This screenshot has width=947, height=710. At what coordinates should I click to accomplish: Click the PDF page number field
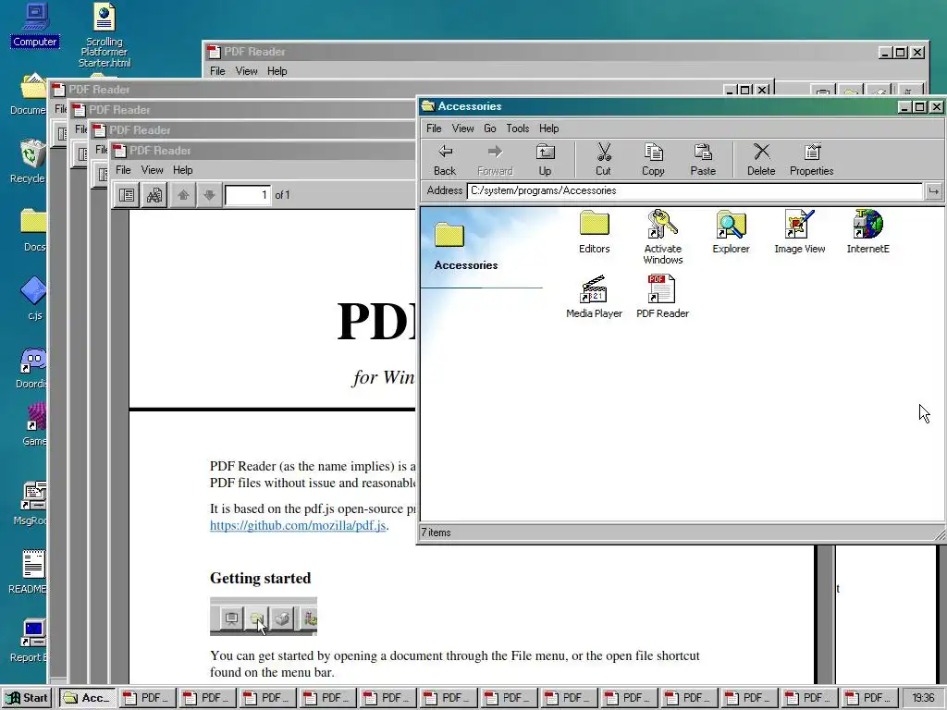pos(248,195)
